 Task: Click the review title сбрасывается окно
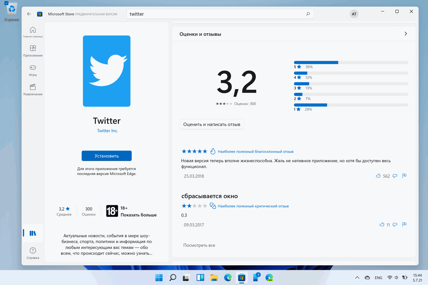coord(210,196)
